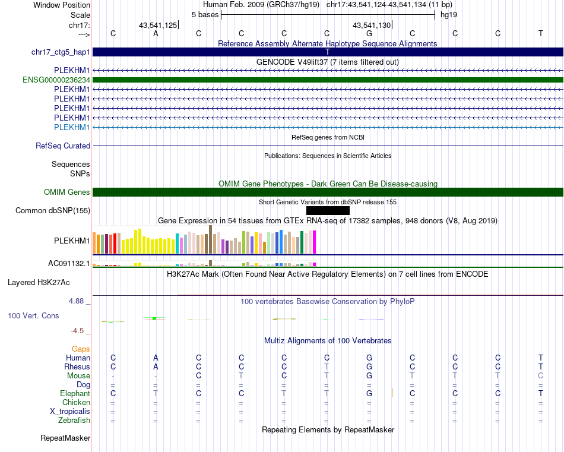Click the 43,541,130 position marker
The image size is (564, 452).
pyautogui.click(x=372, y=25)
